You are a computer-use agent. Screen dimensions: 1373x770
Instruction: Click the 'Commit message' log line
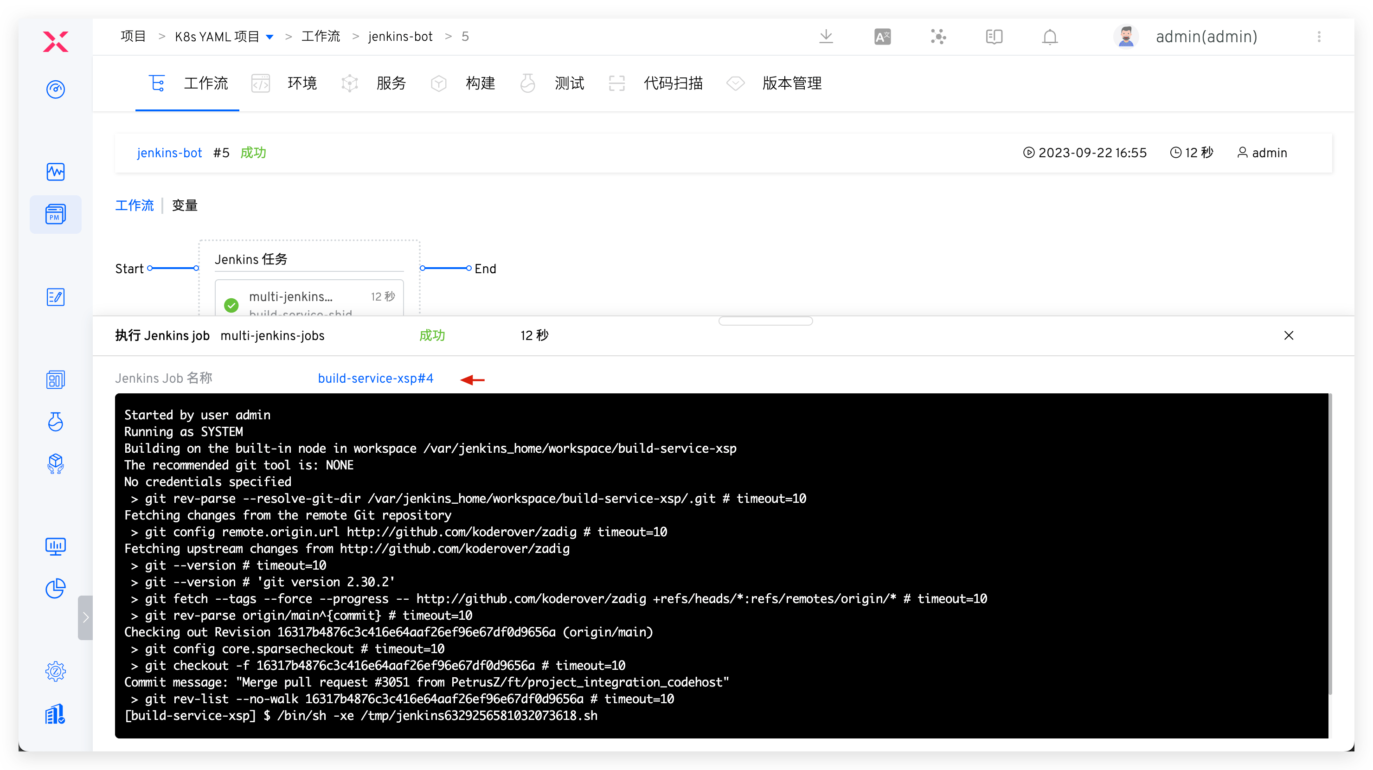(x=426, y=682)
